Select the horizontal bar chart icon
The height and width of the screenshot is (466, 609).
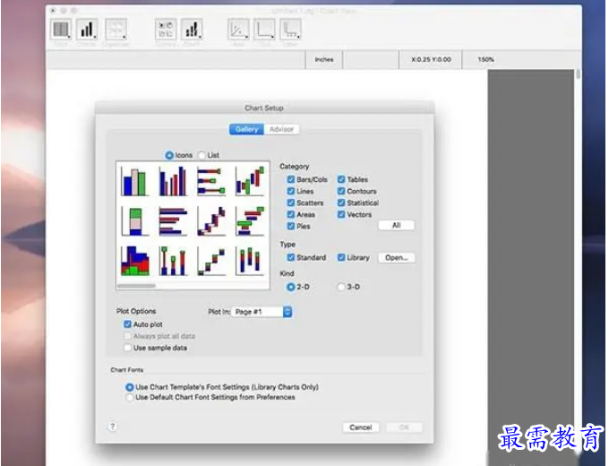pyautogui.click(x=172, y=220)
